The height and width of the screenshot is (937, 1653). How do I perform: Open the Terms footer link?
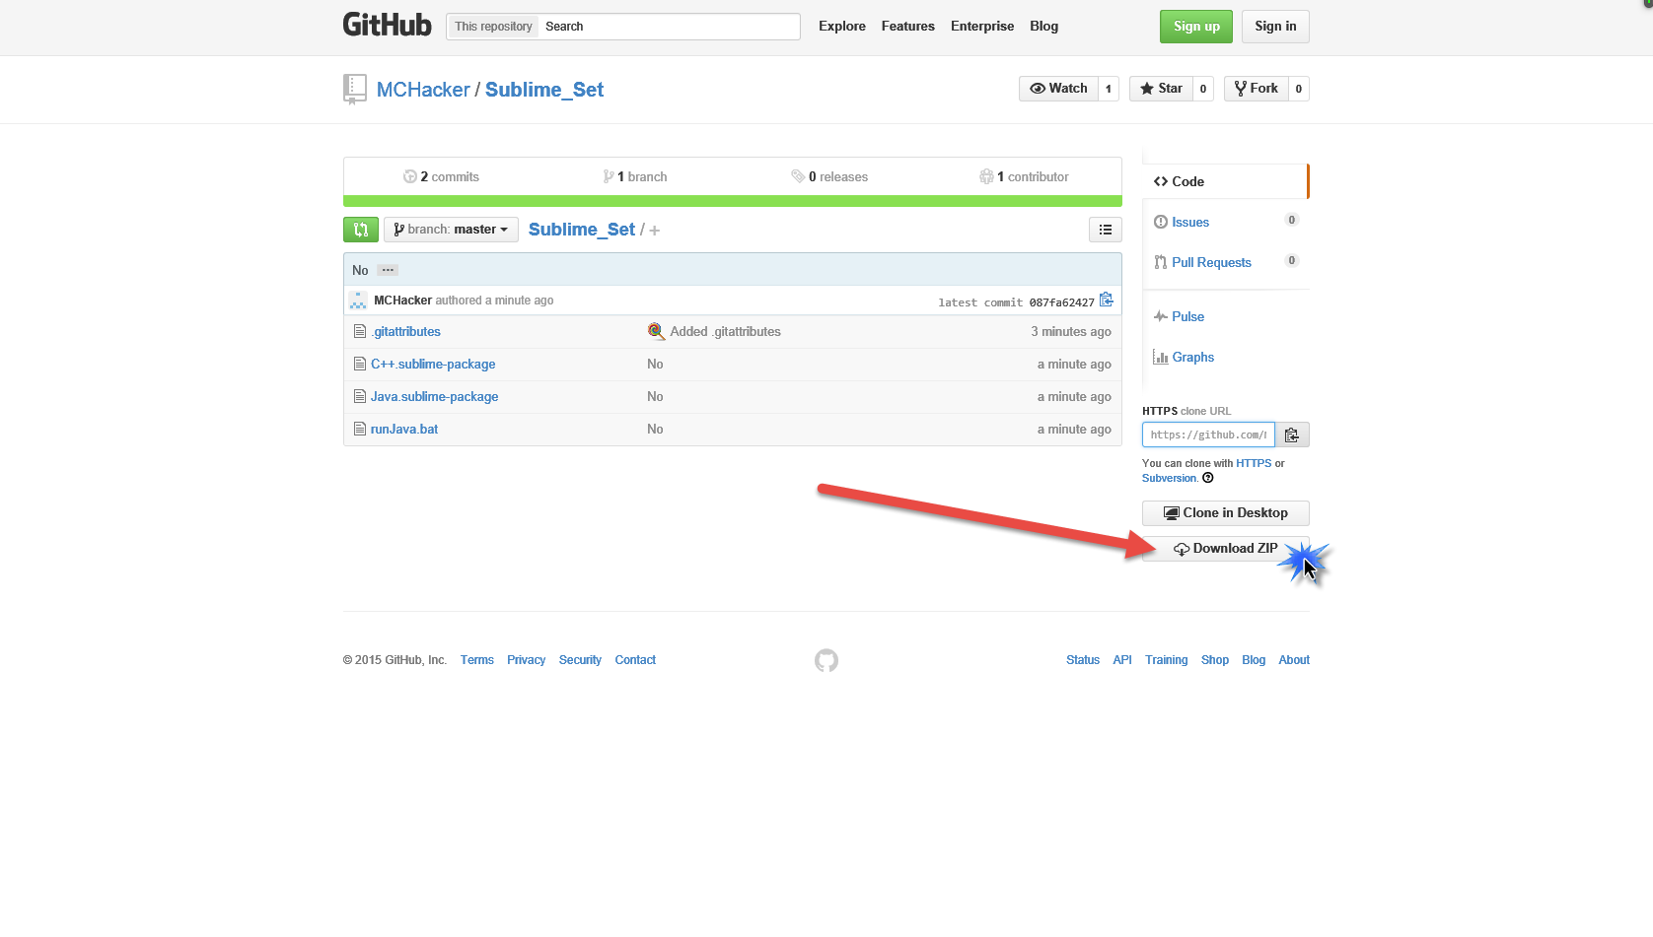pos(477,660)
